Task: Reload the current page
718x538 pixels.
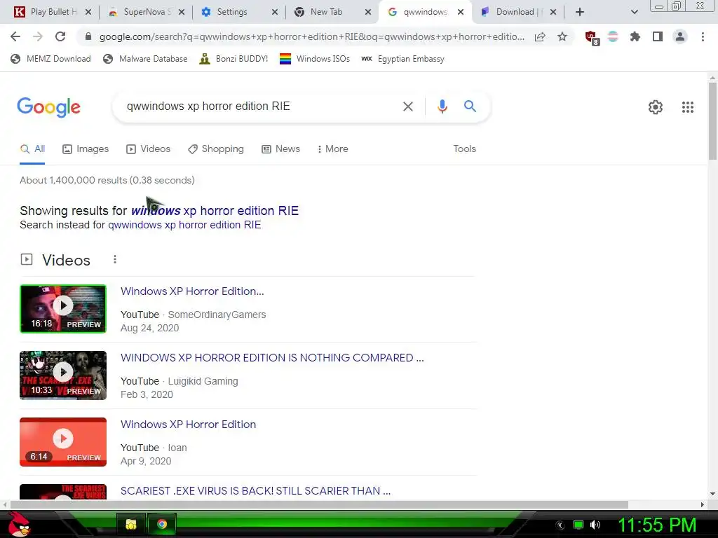Action: coord(60,36)
